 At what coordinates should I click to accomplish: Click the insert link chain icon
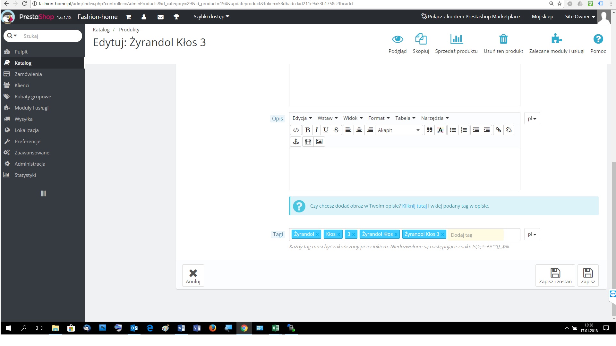coord(498,130)
